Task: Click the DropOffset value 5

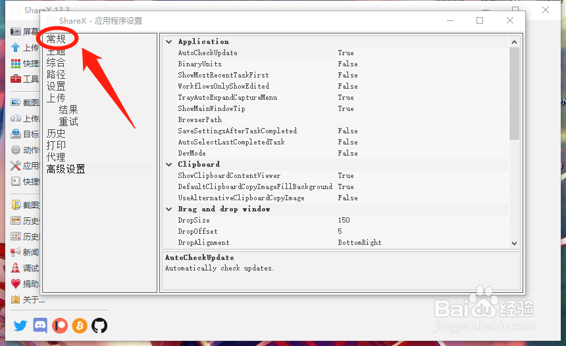Action: tap(340, 231)
